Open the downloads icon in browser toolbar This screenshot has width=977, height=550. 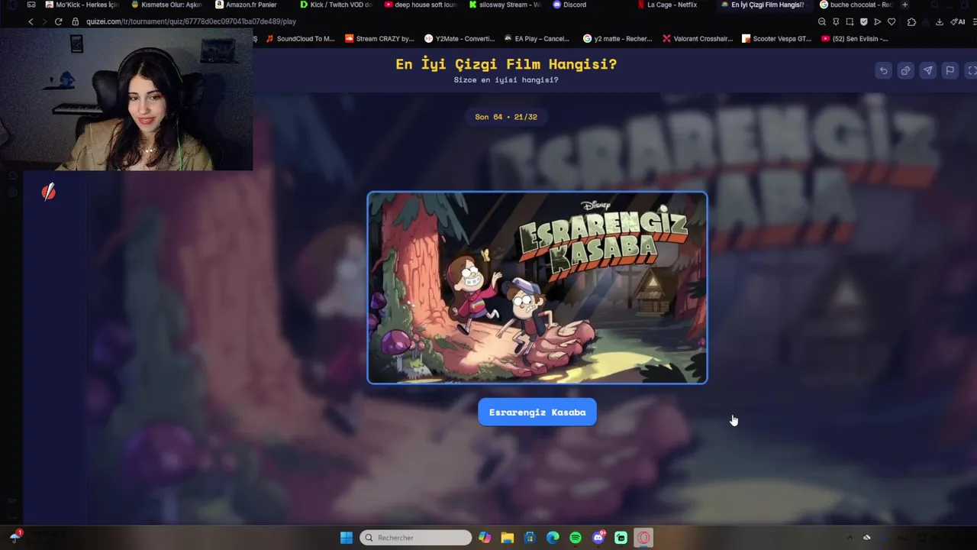pyautogui.click(x=940, y=21)
